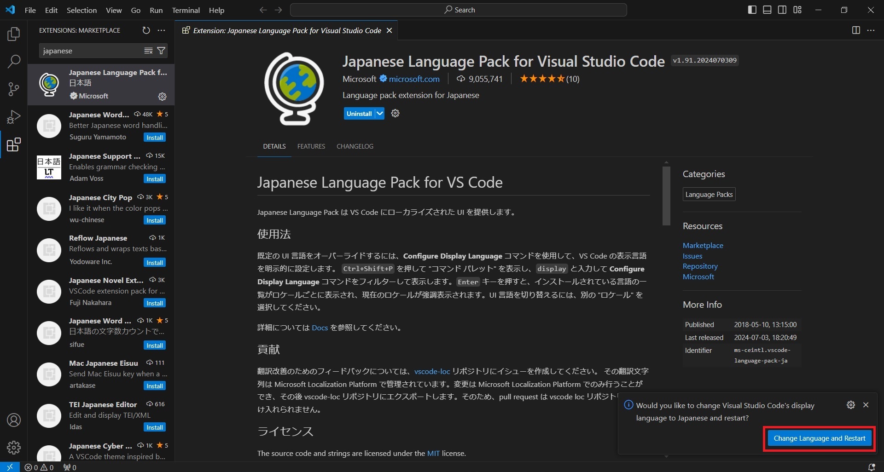Switch to the CHANGELOG tab

pyautogui.click(x=355, y=146)
